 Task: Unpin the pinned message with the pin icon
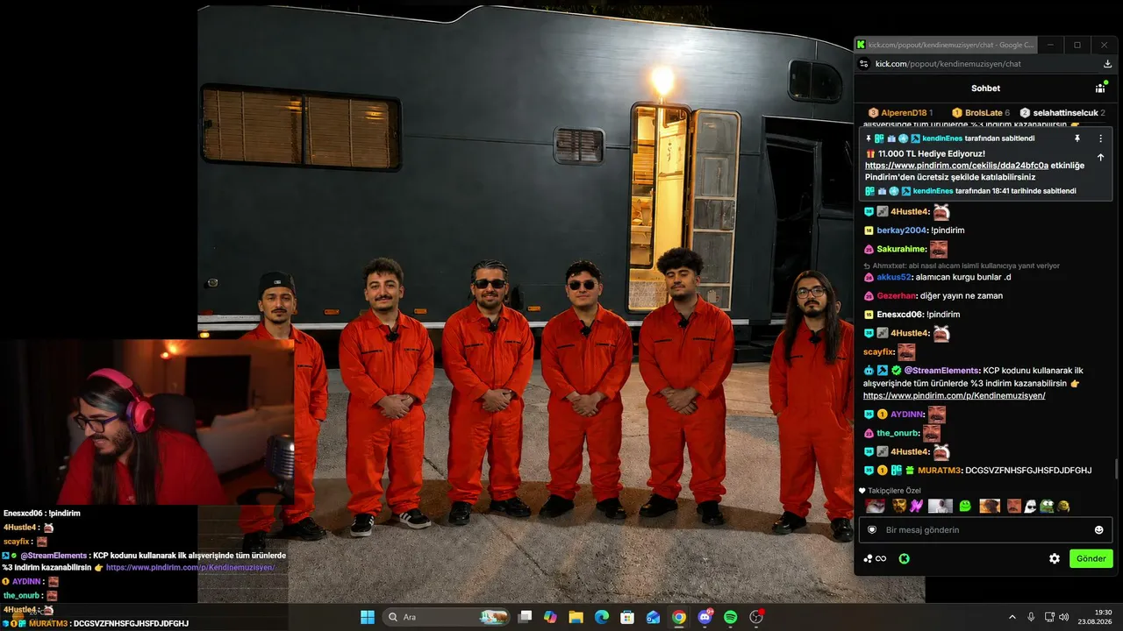pos(1077,138)
